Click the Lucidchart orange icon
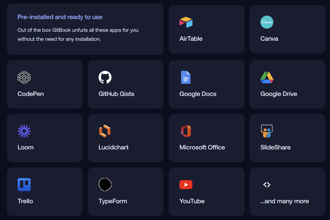 [105, 131]
